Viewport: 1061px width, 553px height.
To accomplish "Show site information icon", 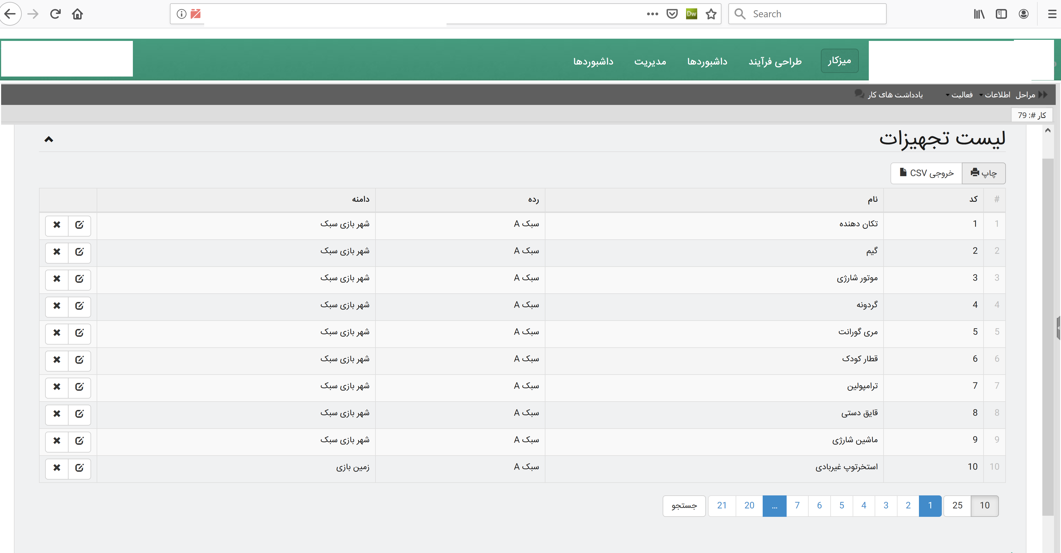I will [181, 14].
